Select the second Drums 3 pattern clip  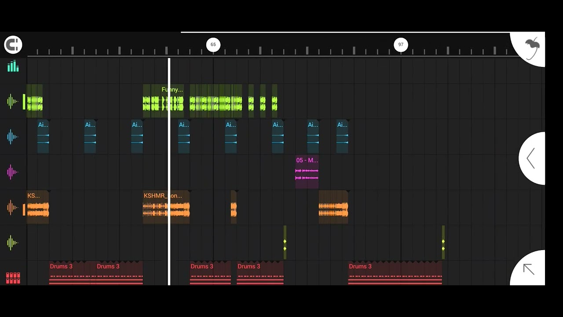(x=120, y=273)
